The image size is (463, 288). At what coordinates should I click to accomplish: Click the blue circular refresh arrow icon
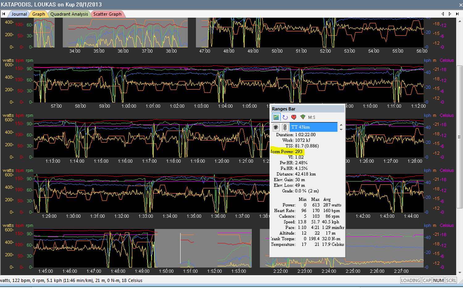[x=285, y=117]
